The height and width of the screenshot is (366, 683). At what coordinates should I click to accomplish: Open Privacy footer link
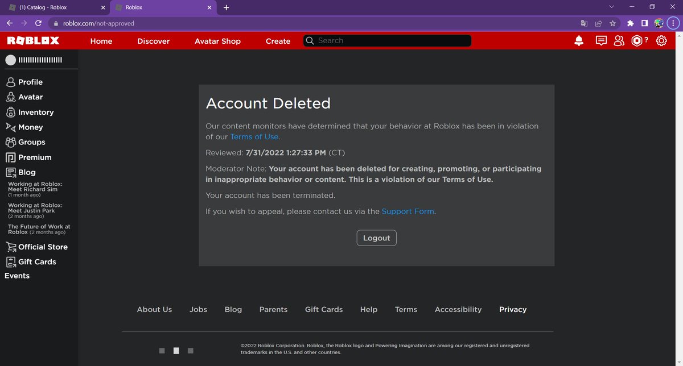click(x=513, y=310)
